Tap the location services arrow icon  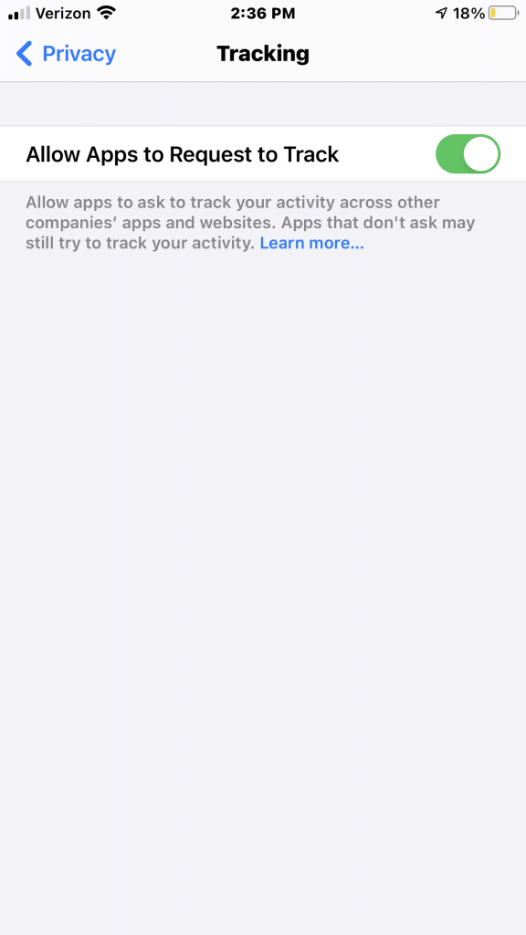coord(441,13)
